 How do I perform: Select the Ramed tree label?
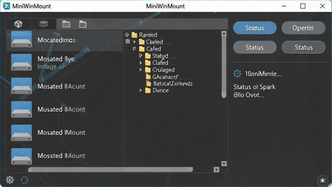coord(148,35)
